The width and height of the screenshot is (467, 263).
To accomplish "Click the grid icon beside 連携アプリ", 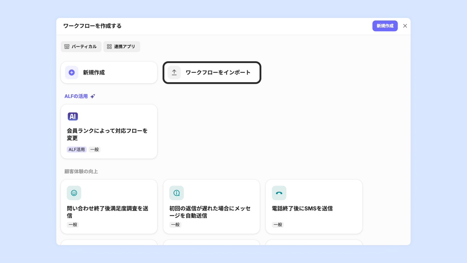I will (109, 47).
